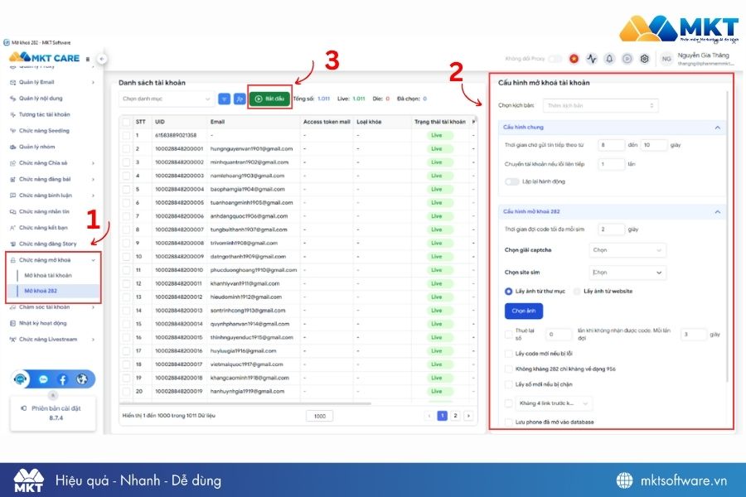This screenshot has height=497, width=746.
Task: Click the page size 1000 input field
Action: (319, 416)
